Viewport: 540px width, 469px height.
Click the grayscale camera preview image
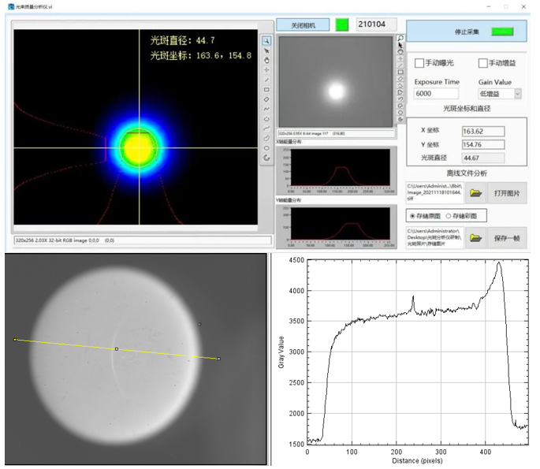tap(336, 82)
